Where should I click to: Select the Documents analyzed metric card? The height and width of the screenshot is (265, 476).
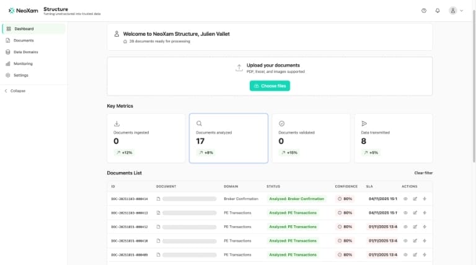pos(229,138)
